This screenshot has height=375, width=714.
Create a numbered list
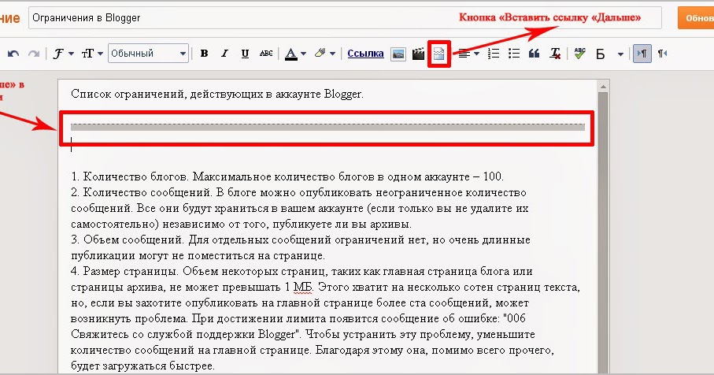(x=494, y=54)
